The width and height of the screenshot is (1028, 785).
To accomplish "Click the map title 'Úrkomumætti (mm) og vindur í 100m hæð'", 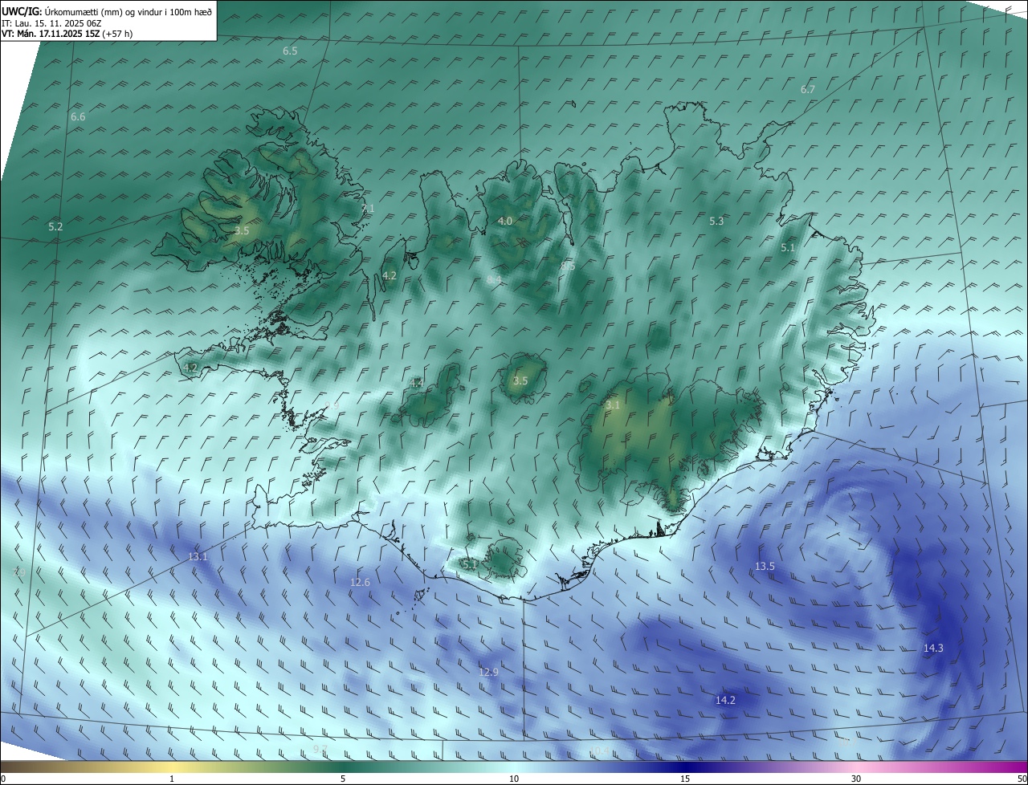I will pos(128,11).
